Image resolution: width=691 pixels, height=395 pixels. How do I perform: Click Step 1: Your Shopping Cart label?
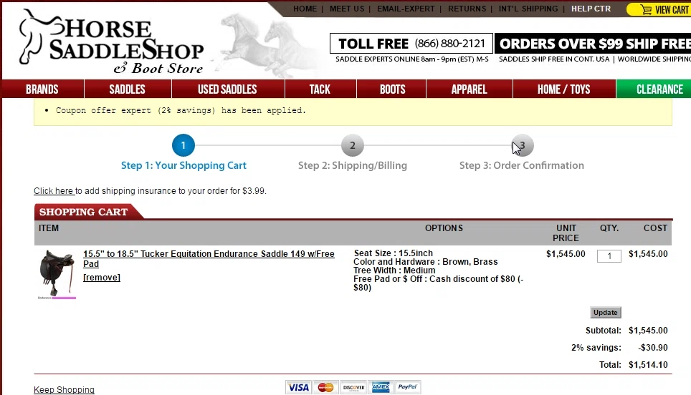pyautogui.click(x=184, y=165)
